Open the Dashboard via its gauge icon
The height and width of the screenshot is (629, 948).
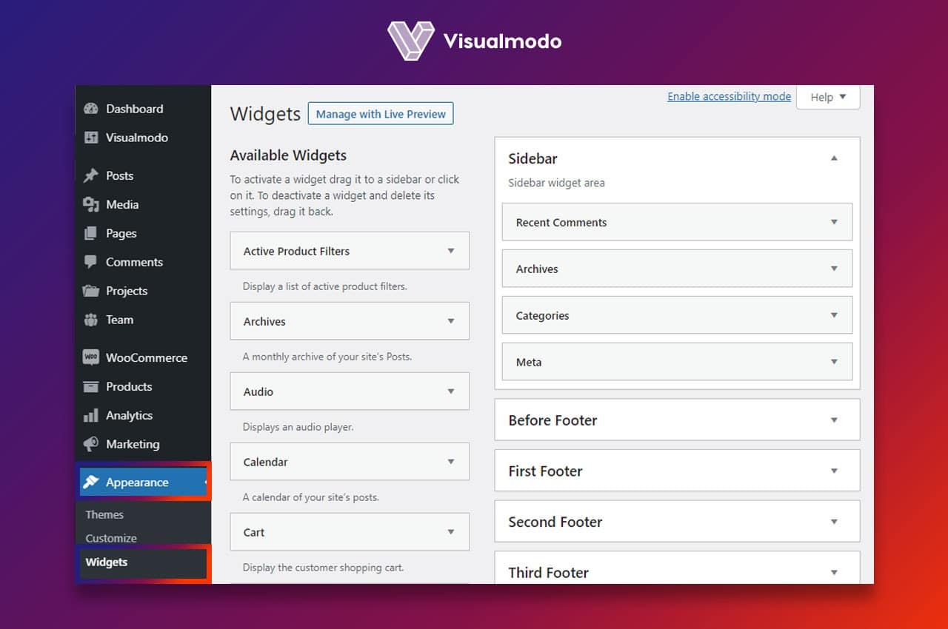tap(92, 109)
